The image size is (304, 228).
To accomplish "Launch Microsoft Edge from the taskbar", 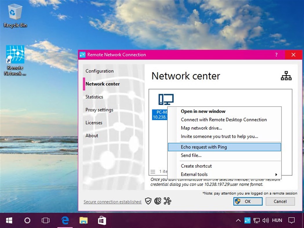I will click(65, 220).
